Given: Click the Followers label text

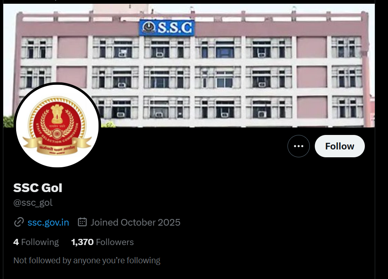Looking at the screenshot, I should 115,242.
